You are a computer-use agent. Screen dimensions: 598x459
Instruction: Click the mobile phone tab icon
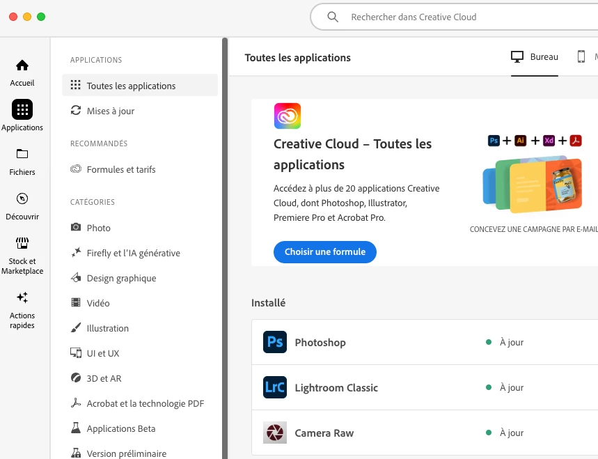(581, 56)
